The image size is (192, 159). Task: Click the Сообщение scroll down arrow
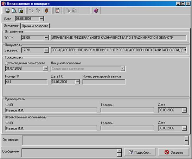point(119,155)
